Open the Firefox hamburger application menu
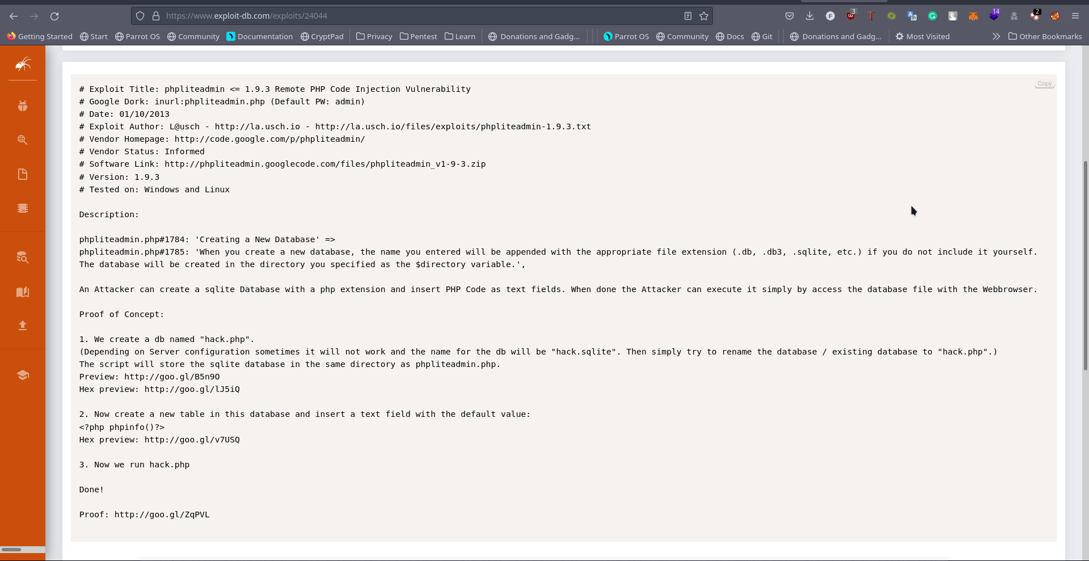The height and width of the screenshot is (561, 1089). pos(1075,16)
